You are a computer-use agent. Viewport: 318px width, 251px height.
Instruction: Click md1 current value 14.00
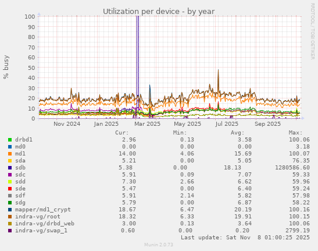(x=127, y=153)
